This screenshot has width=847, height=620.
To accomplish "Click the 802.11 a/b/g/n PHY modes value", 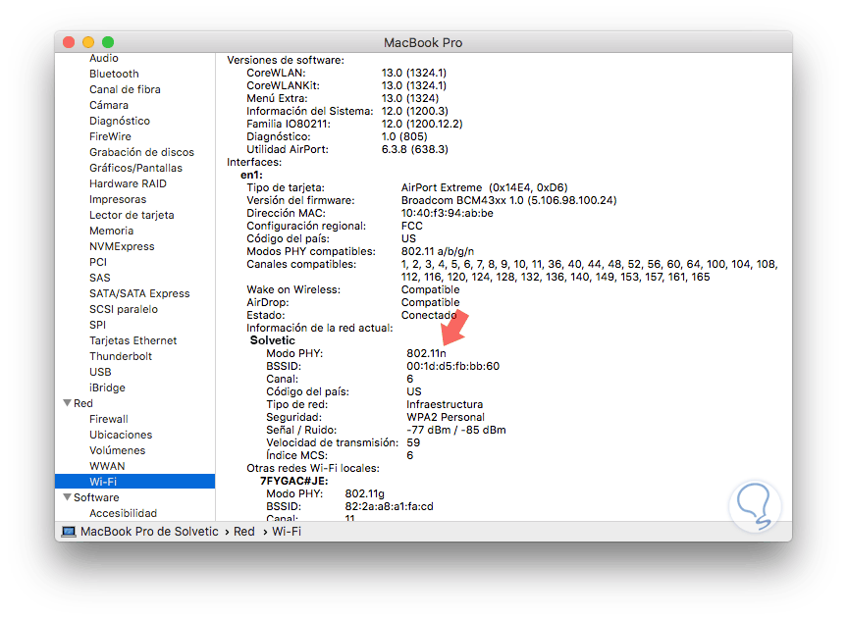I will click(x=438, y=251).
